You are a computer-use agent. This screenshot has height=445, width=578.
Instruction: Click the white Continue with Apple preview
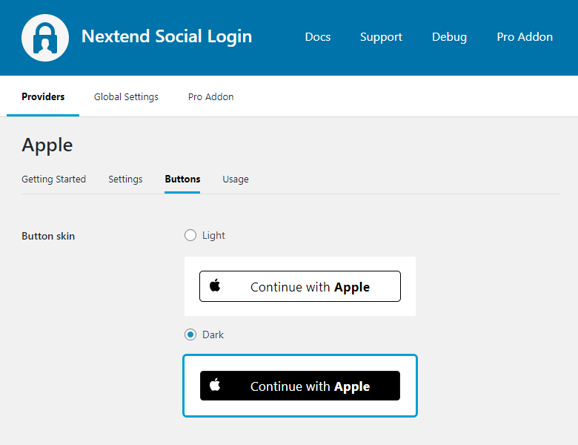point(300,286)
